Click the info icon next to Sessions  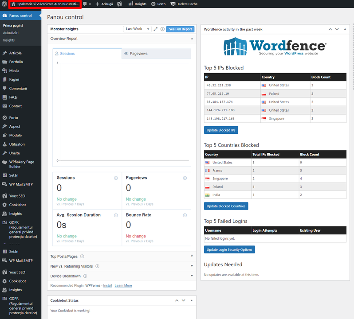116,178
